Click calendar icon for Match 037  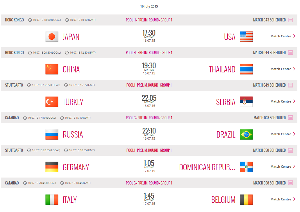pyautogui.click(x=290, y=118)
